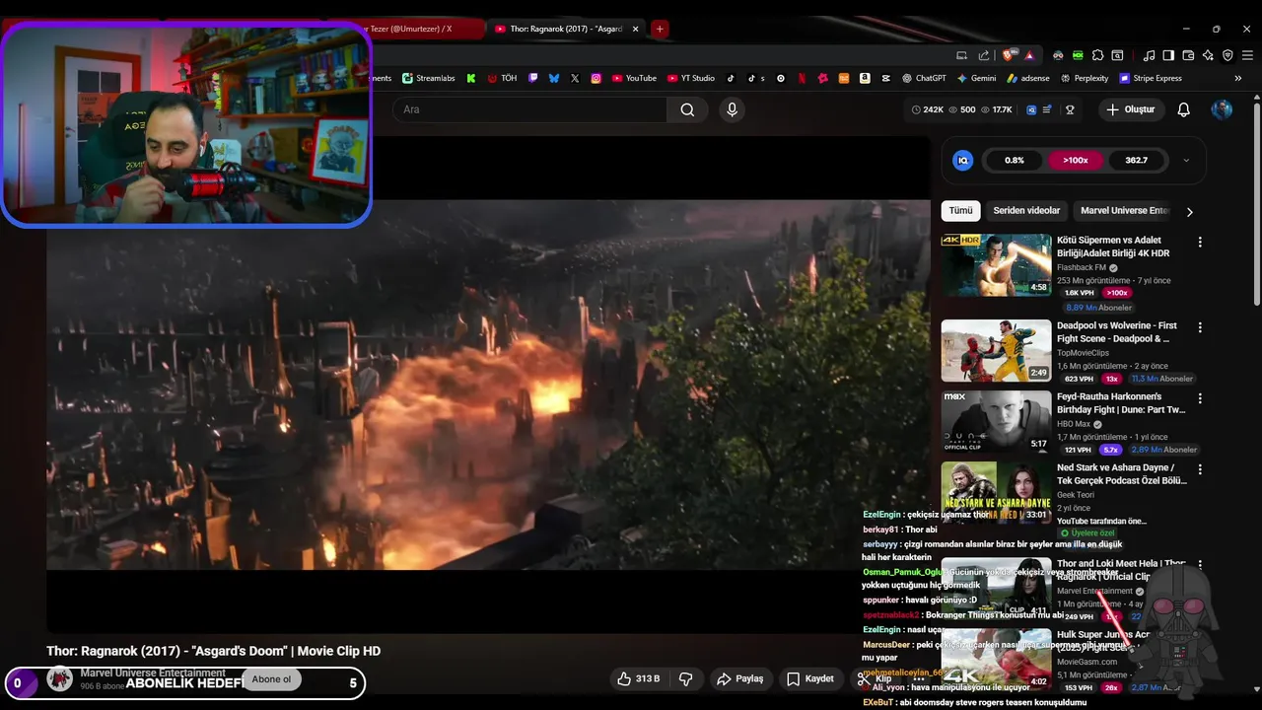Open the Gemini bookmark

pos(976,78)
